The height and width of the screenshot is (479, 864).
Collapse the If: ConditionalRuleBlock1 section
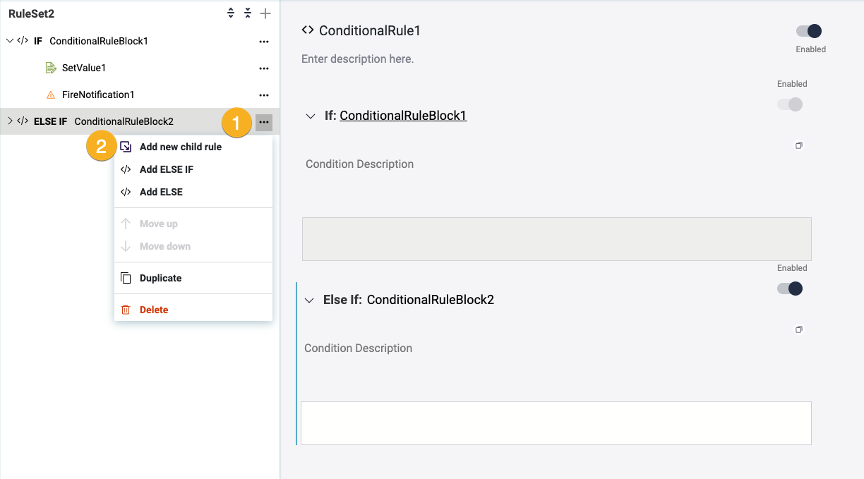point(311,116)
